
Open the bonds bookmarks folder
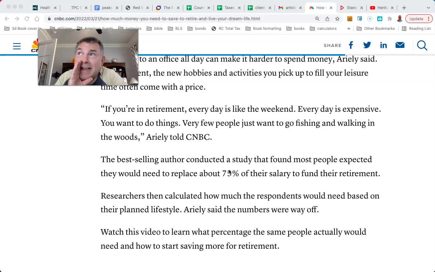point(197,29)
